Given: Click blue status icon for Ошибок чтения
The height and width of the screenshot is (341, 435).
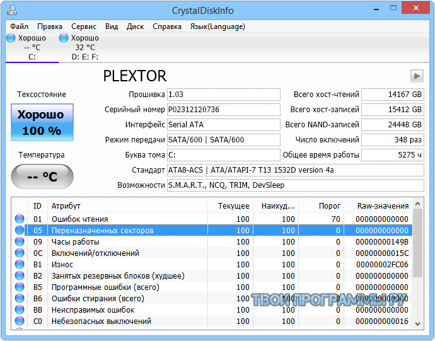Looking at the screenshot, I should coord(20,219).
